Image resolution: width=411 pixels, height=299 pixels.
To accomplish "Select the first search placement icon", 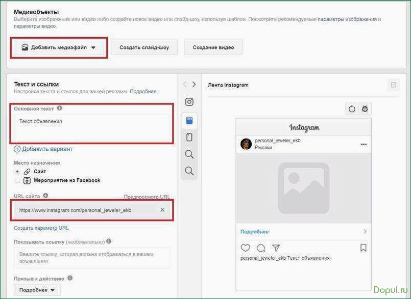I will 189,154.
